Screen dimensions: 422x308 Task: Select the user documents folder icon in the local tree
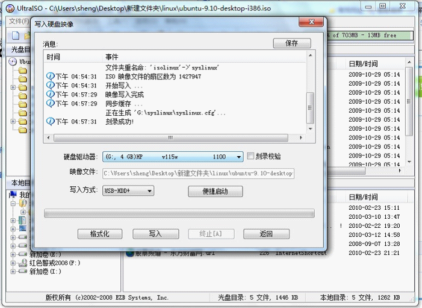(23, 203)
